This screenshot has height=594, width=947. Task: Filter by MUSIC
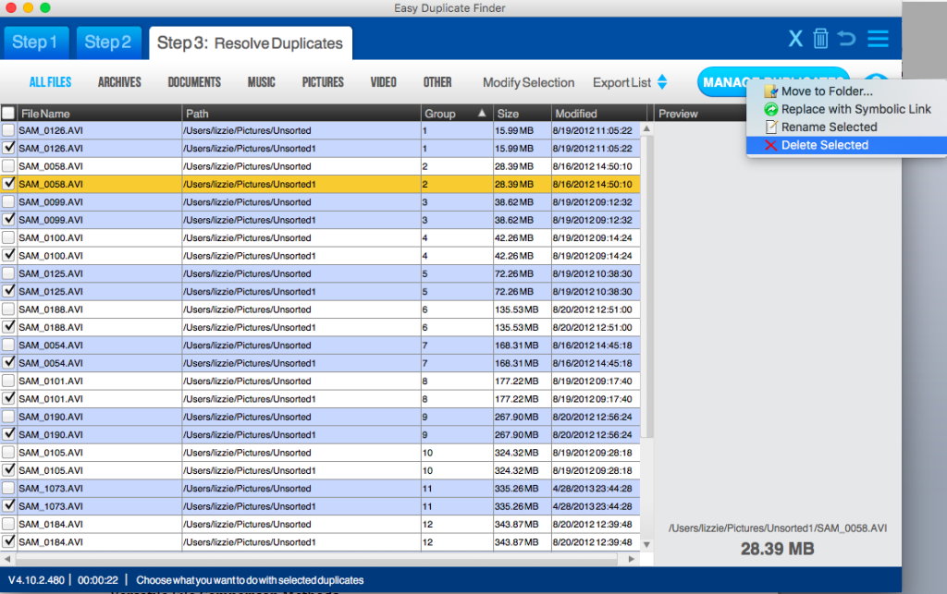point(262,82)
